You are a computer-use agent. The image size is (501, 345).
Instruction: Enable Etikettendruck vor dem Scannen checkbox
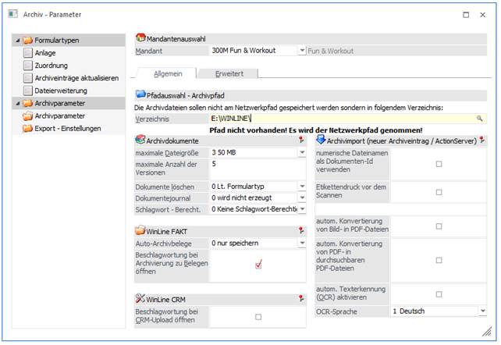439,192
